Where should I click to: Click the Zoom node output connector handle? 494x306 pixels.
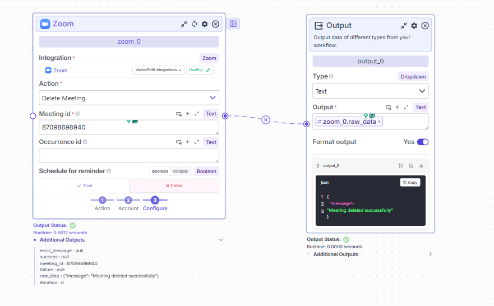coord(225,116)
